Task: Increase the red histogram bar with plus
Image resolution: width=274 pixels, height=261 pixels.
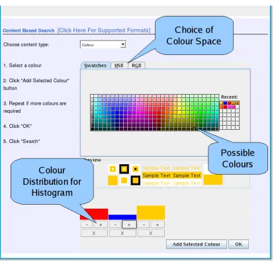Action: 101,225
